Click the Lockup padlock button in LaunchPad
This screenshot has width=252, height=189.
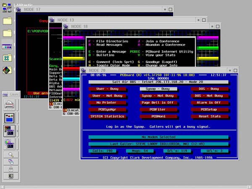click(x=11, y=169)
